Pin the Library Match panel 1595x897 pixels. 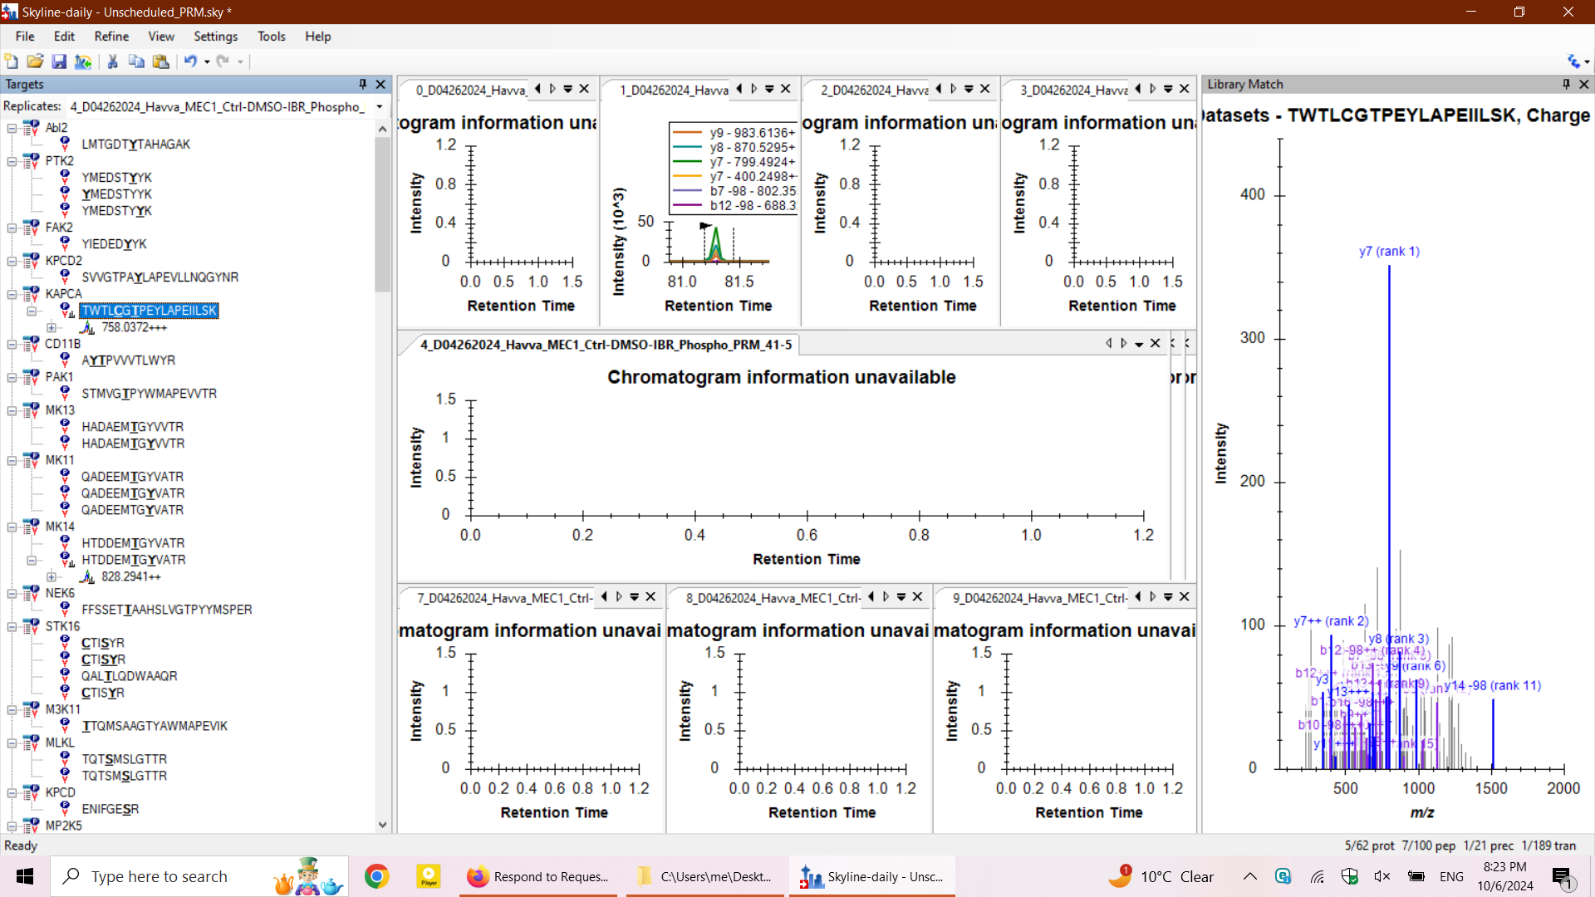tap(1566, 84)
